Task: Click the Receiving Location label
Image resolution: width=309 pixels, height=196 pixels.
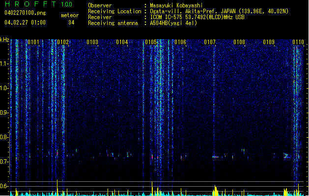Action: tap(114, 11)
